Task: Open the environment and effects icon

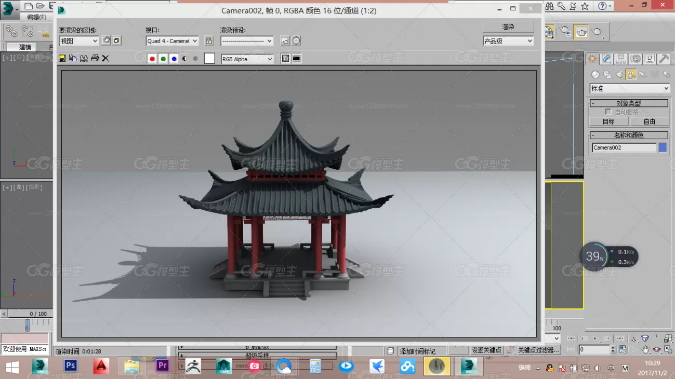Action: point(296,40)
